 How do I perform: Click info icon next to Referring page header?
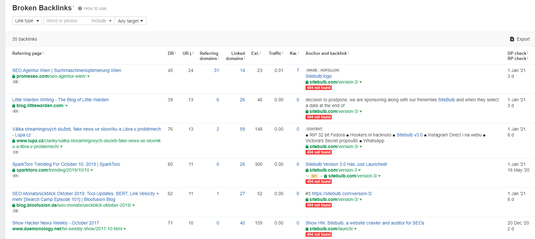(x=43, y=53)
